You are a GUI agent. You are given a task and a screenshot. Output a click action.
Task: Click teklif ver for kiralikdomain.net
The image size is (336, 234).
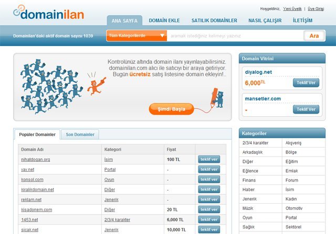click(209, 190)
